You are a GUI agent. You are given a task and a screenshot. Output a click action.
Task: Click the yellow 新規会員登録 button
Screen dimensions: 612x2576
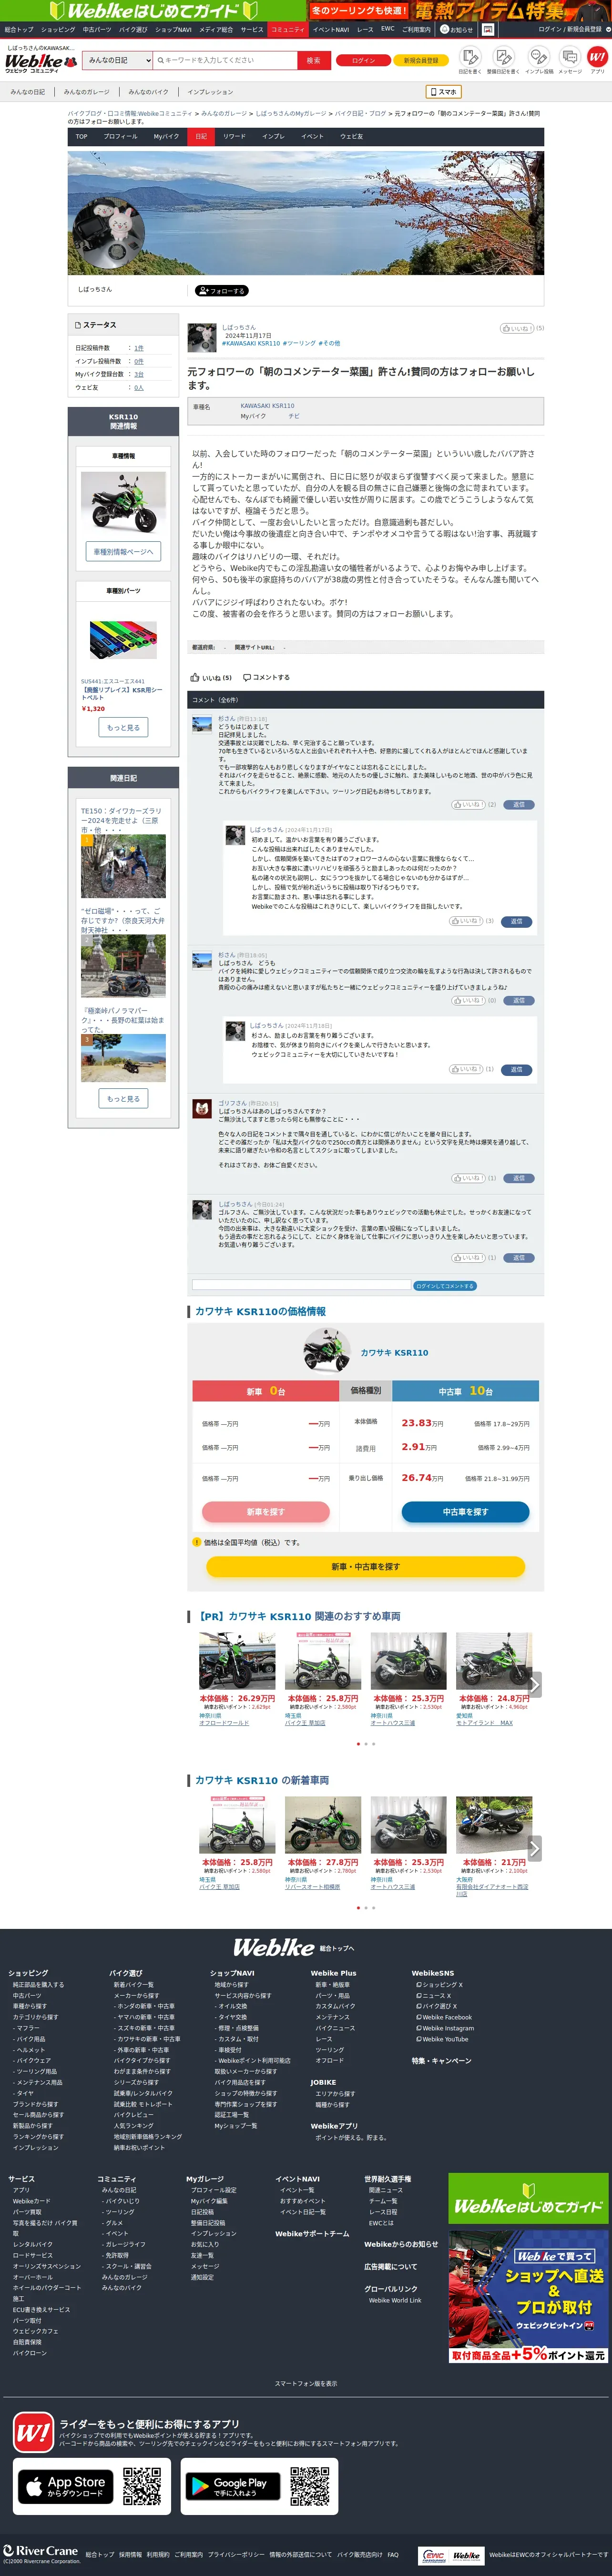[421, 60]
